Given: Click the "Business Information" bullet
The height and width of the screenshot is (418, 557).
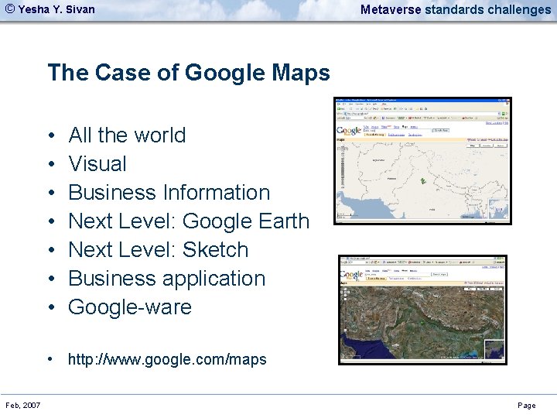Looking at the screenshot, I should (169, 192).
